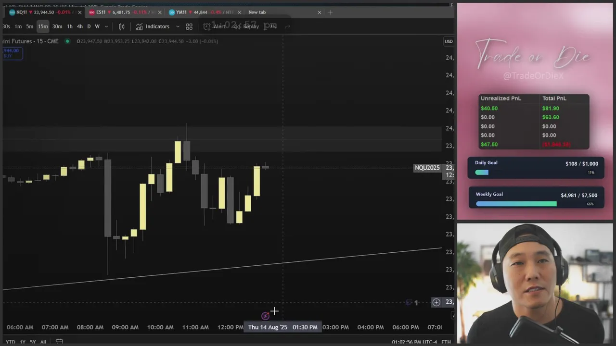Start bar Replay mode

(x=246, y=26)
